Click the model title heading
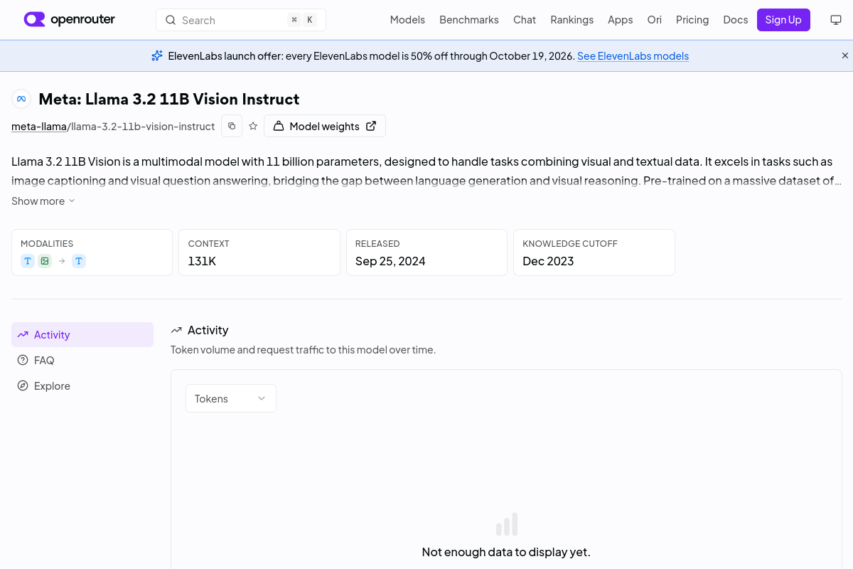 169,99
